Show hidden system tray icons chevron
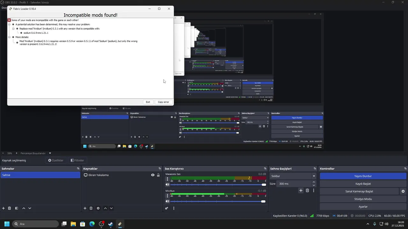 (368, 224)
